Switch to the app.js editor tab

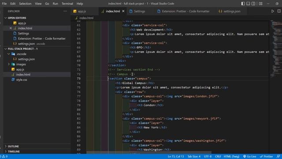pyautogui.click(x=85, y=11)
